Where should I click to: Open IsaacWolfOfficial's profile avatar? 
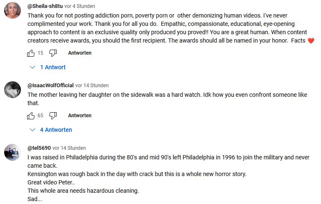coord(13,89)
